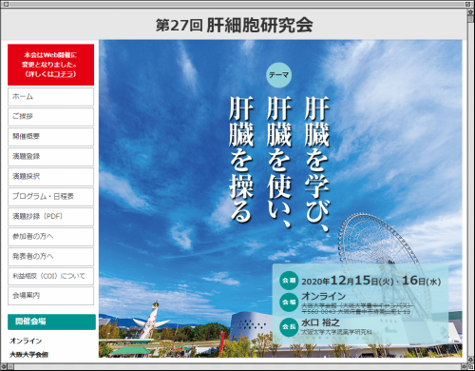Open プログラム・日程表 page

coord(50,197)
